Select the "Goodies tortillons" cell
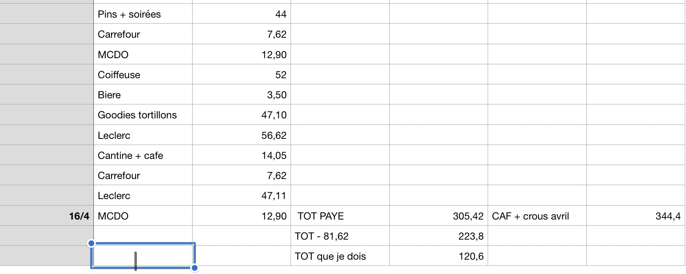The height and width of the screenshot is (274, 686). [x=143, y=115]
